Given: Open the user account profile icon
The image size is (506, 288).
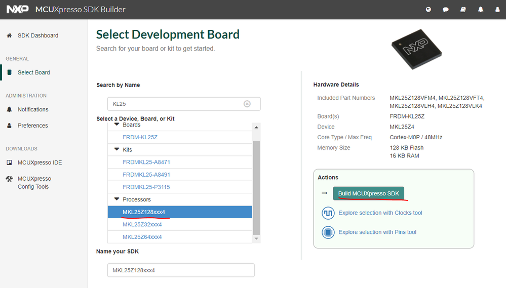Looking at the screenshot, I should pyautogui.click(x=496, y=10).
